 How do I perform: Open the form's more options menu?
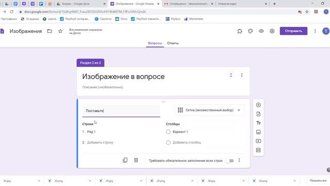coord(315,31)
